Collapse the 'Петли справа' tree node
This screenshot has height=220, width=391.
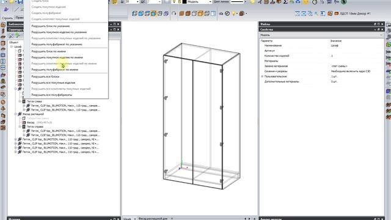point(20,127)
